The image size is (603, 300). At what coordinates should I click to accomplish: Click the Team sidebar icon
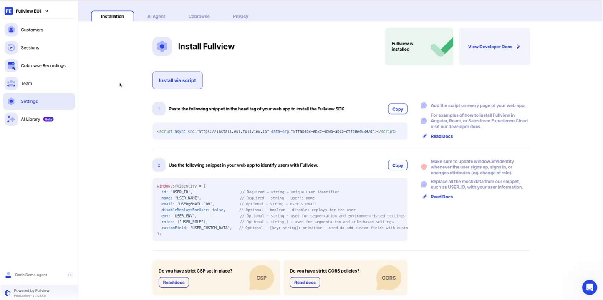(x=11, y=83)
